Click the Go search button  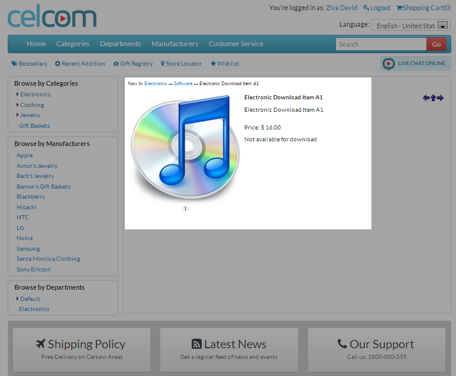coord(436,44)
